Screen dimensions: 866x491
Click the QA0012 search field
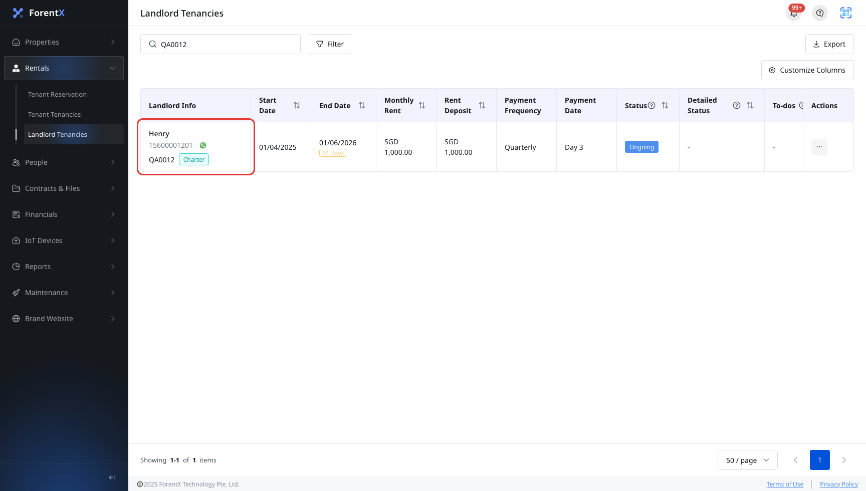(x=221, y=44)
